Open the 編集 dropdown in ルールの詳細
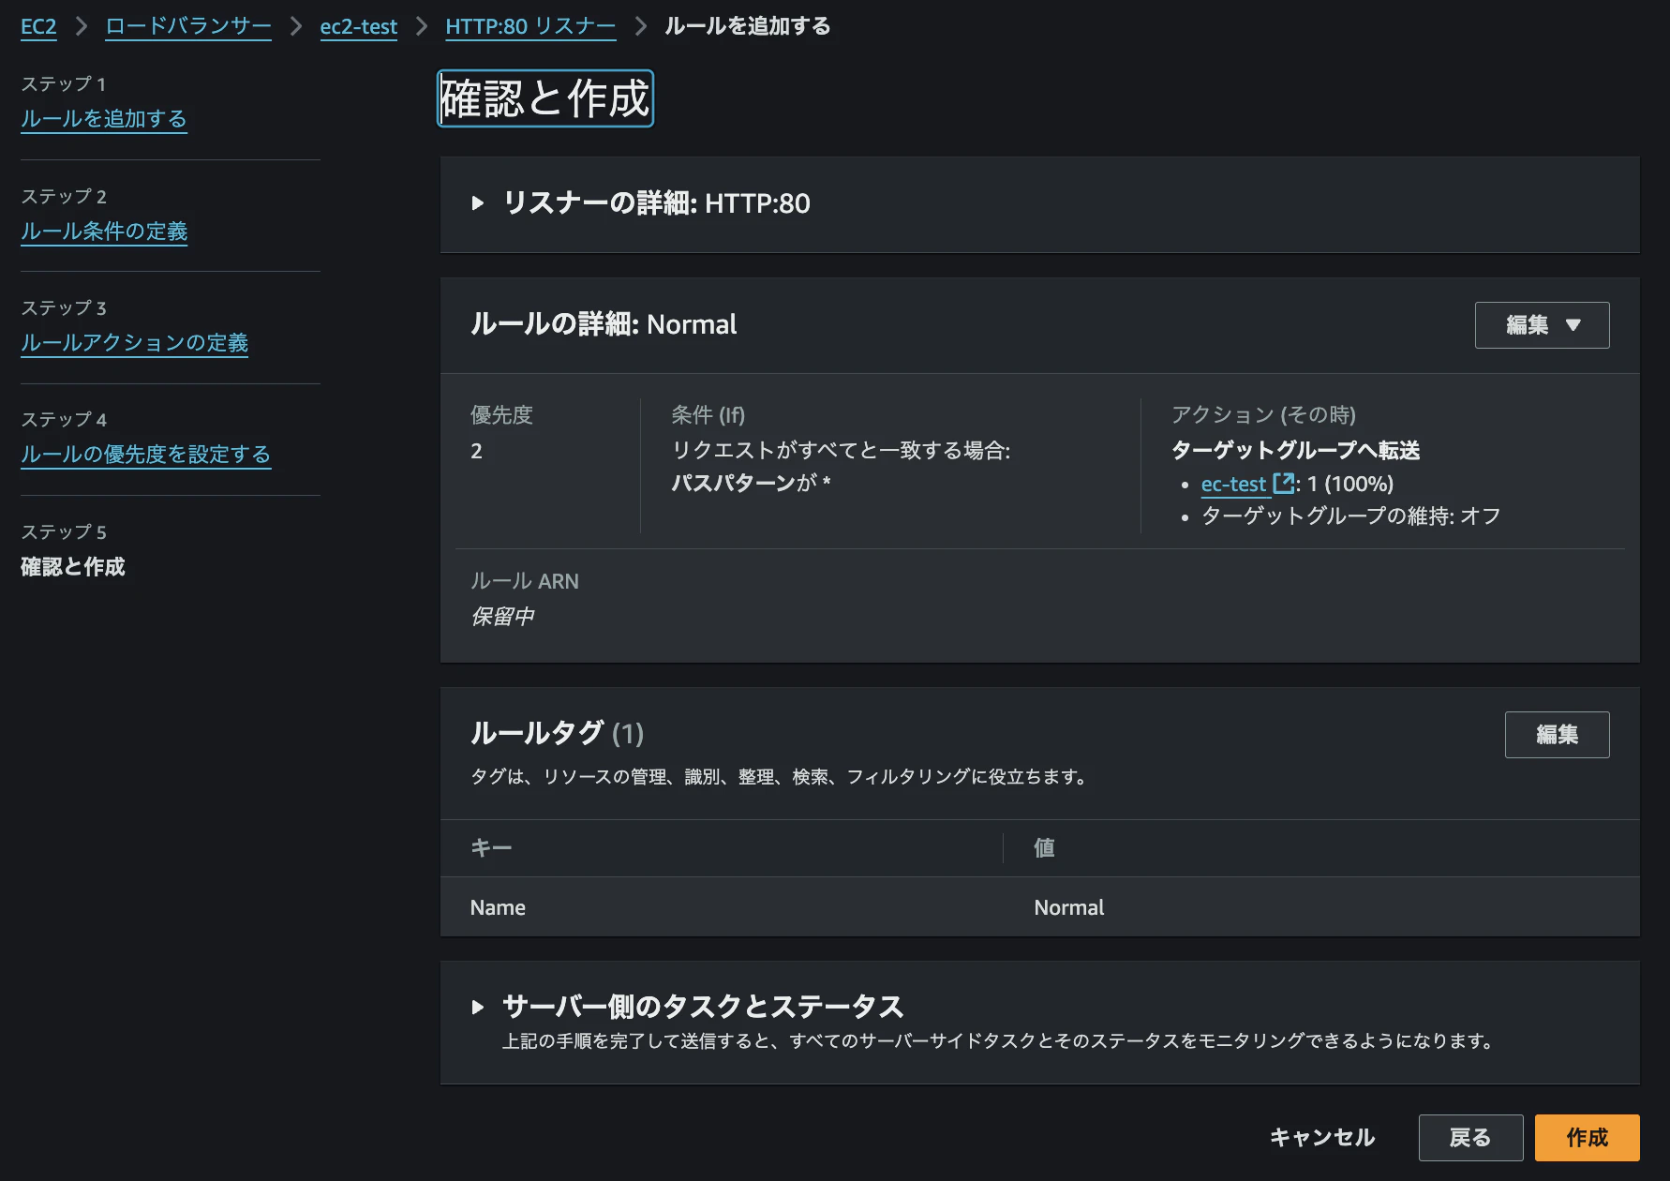1670x1181 pixels. click(x=1542, y=325)
